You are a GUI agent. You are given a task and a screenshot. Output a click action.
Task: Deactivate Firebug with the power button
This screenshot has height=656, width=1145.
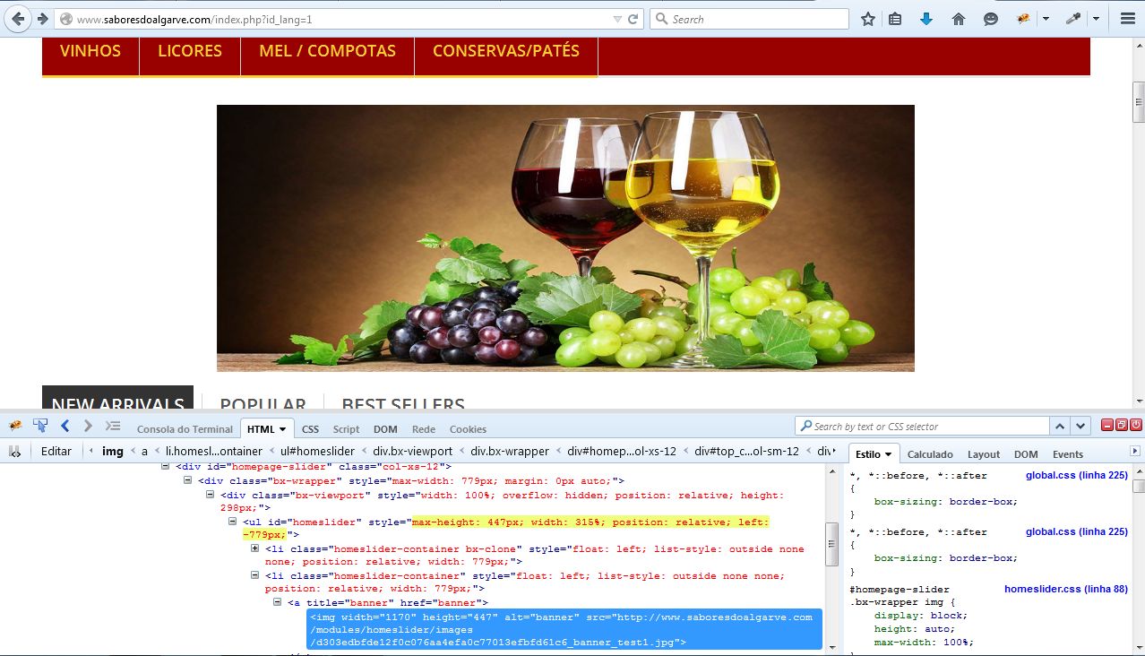click(x=1136, y=425)
